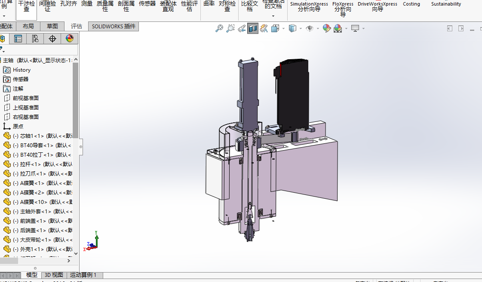Click the Edit Appearance color ball icon
Image resolution: width=482 pixels, height=282 pixels.
pyautogui.click(x=327, y=28)
